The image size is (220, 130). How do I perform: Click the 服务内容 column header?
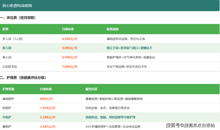(91, 89)
